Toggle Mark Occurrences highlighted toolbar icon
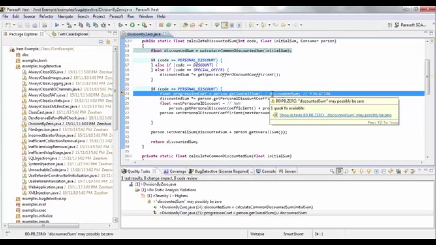The width and height of the screenshot is (436, 245). click(x=225, y=25)
